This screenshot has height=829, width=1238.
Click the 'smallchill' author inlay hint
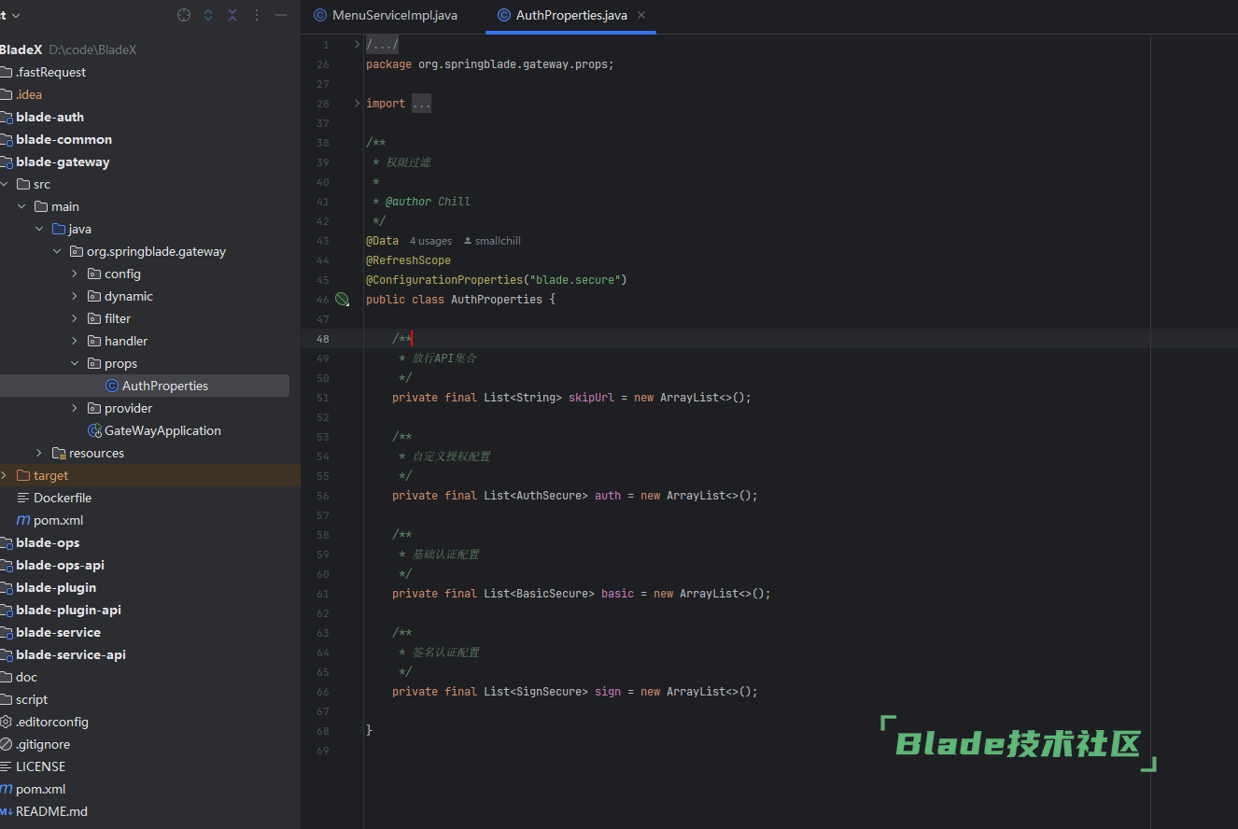tap(492, 241)
